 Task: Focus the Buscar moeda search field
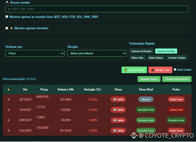pyautogui.click(x=97, y=9)
